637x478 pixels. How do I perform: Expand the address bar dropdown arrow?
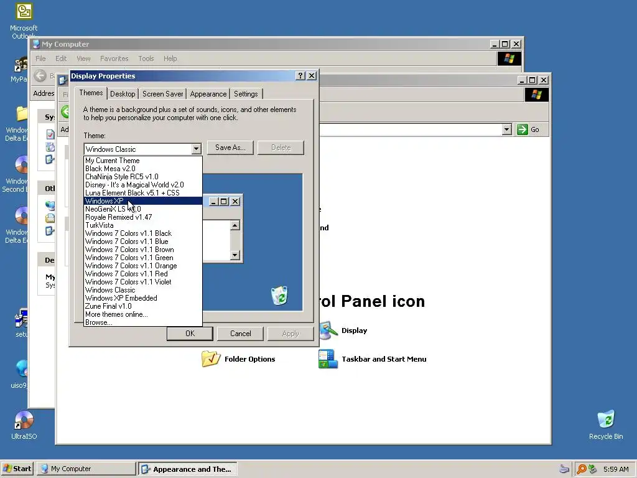[x=506, y=129]
